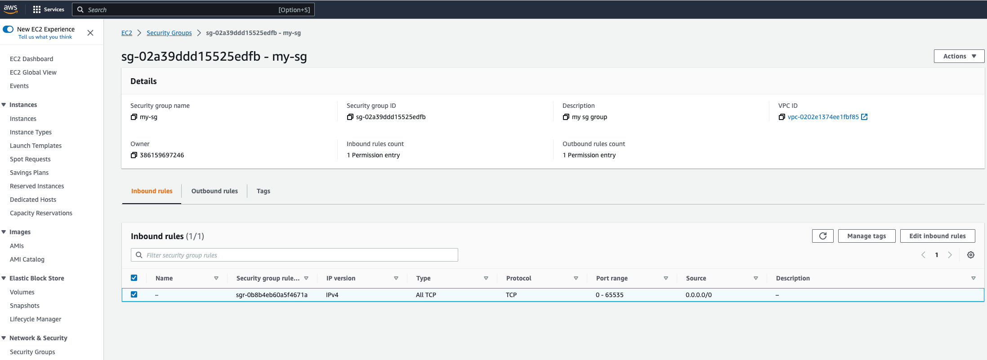Focus the top Search field
The height and width of the screenshot is (360, 987).
click(x=193, y=9)
